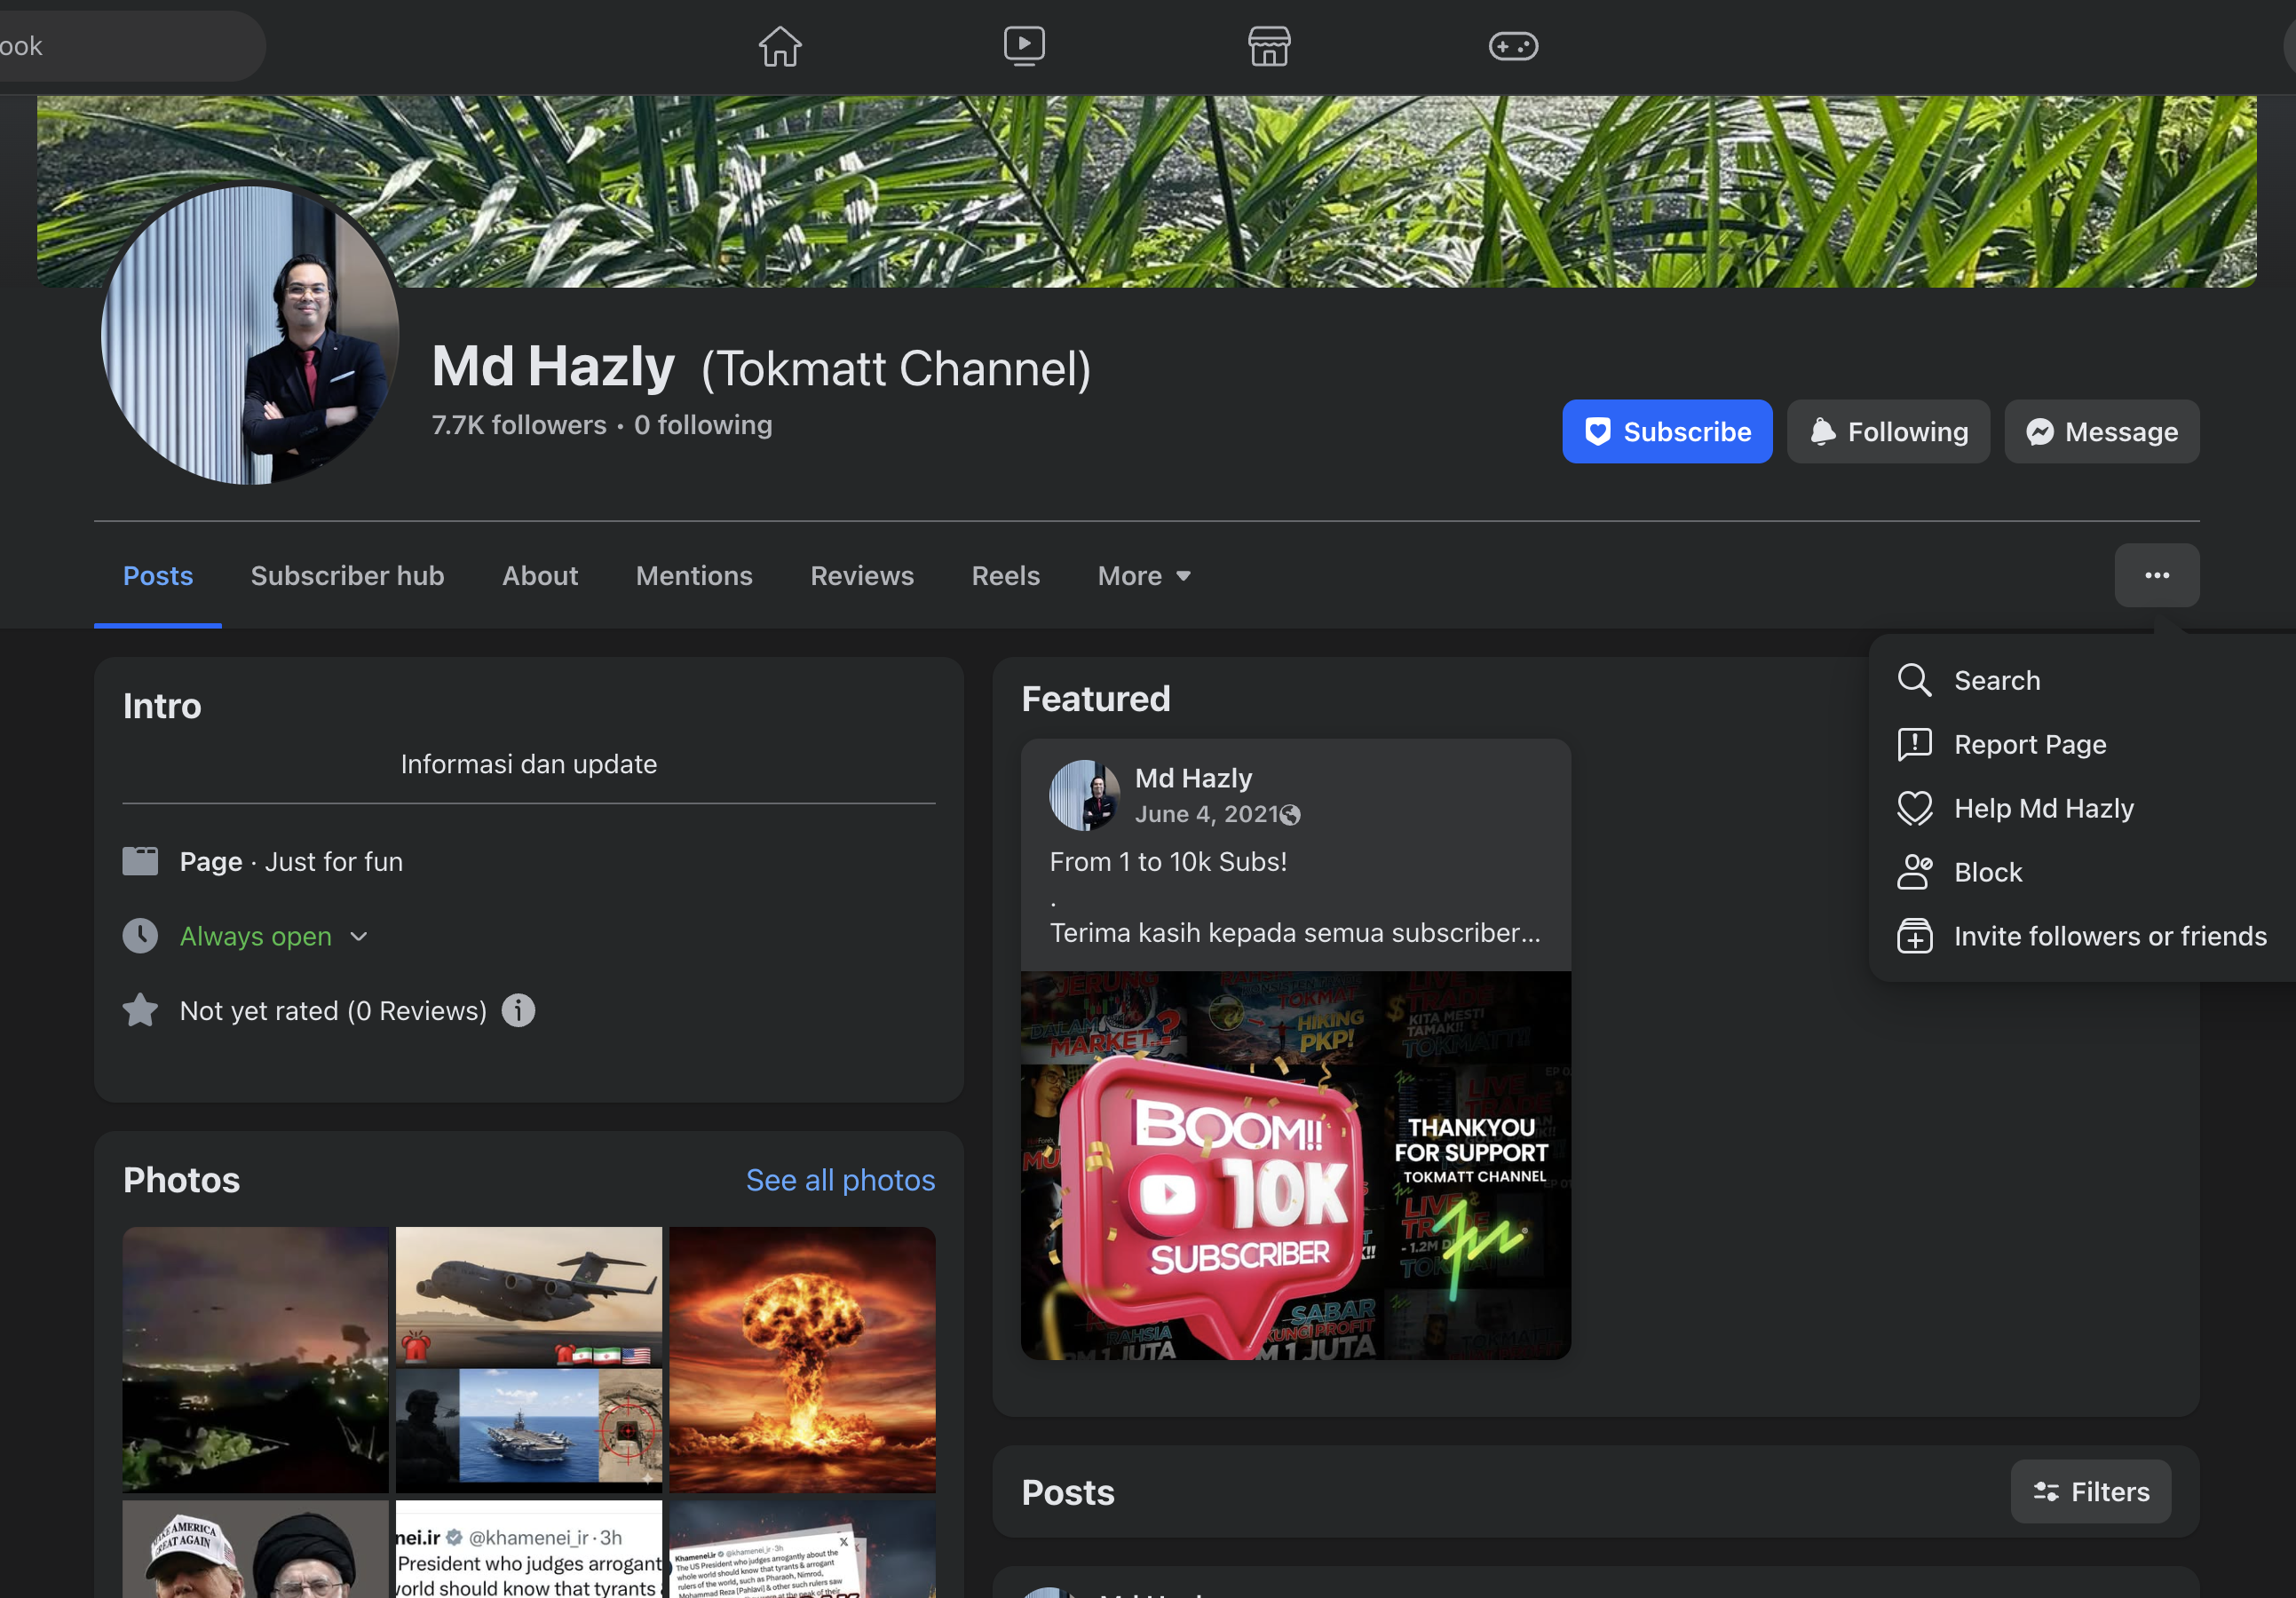Click the Not yet rated (0 Reviews) text
The image size is (2296, 1598).
point(333,1011)
